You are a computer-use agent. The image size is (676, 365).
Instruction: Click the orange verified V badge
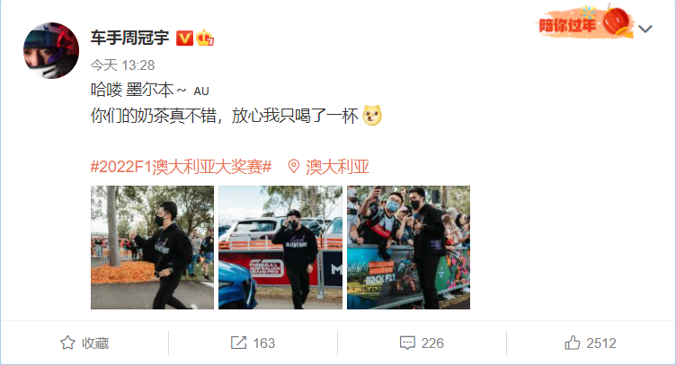pos(184,39)
